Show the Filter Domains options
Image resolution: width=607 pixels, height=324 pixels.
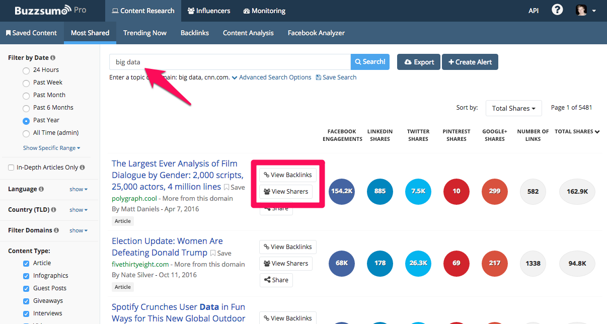[x=79, y=230]
